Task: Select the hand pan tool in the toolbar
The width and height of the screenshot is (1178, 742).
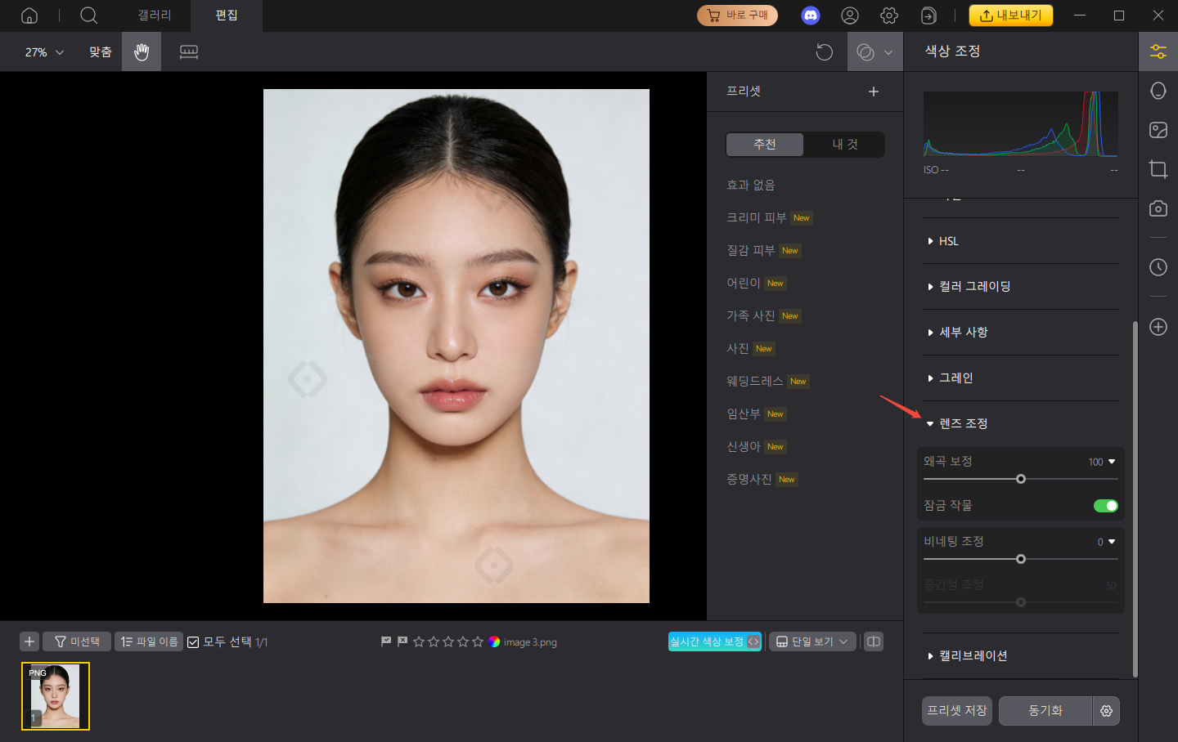Action: tap(141, 51)
